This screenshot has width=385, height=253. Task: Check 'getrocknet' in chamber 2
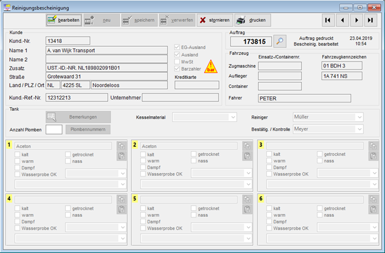[194, 154]
